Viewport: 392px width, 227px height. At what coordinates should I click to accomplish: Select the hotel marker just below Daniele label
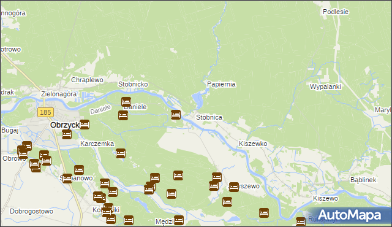tap(123, 115)
